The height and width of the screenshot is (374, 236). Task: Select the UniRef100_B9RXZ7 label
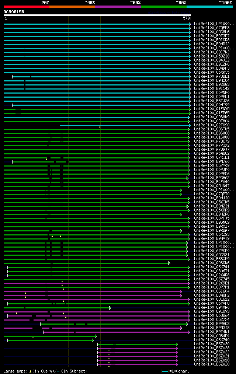tap(212, 226)
